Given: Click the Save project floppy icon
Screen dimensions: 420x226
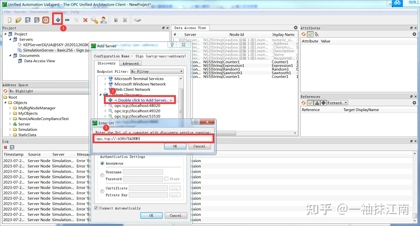Looking at the screenshot, I should (28, 20).
